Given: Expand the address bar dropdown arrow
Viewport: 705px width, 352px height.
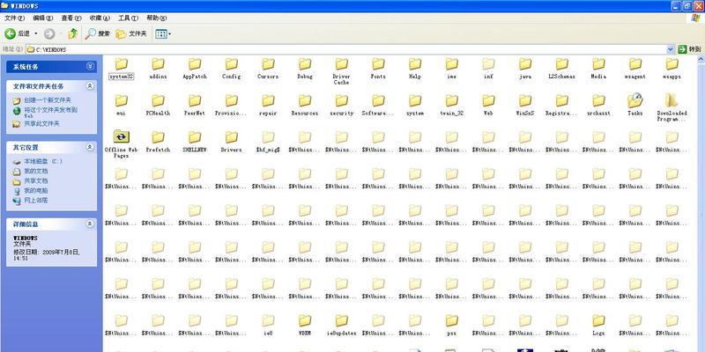Looking at the screenshot, I should click(x=671, y=49).
